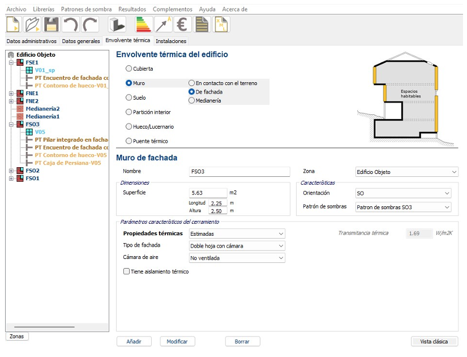Click the building shadow toolbar icon
This screenshot has height=357, width=467.
[x=117, y=25]
